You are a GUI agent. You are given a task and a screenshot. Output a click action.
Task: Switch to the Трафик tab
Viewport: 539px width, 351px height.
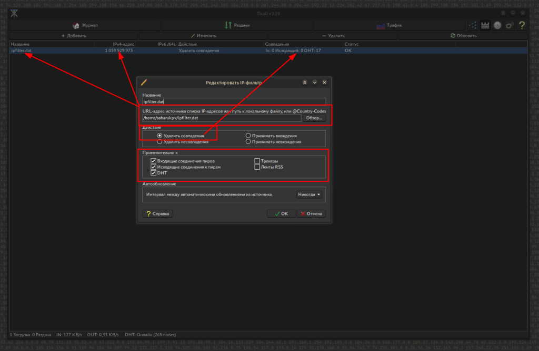pyautogui.click(x=390, y=25)
